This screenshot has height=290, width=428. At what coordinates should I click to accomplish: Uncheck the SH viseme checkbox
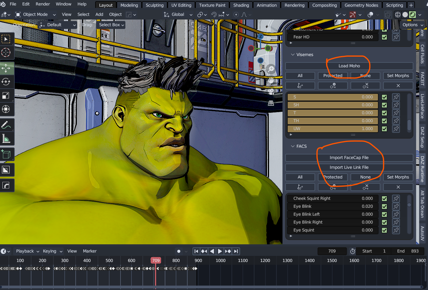(384, 105)
